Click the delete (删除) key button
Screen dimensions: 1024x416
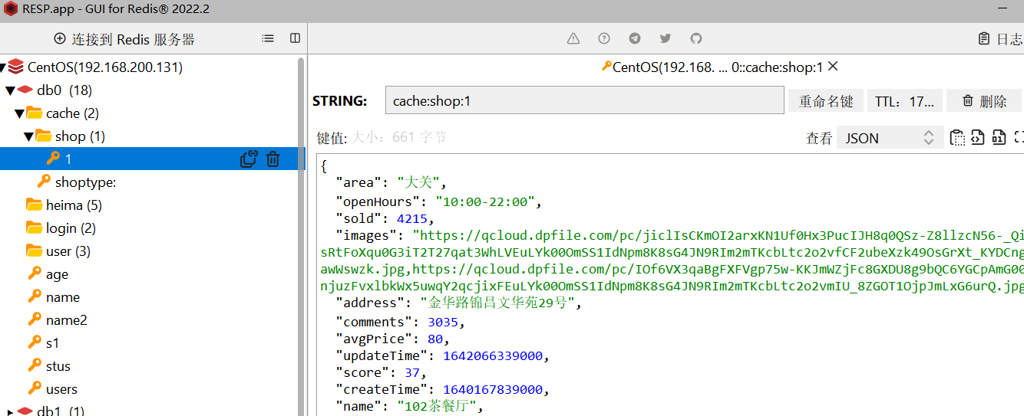coord(985,100)
